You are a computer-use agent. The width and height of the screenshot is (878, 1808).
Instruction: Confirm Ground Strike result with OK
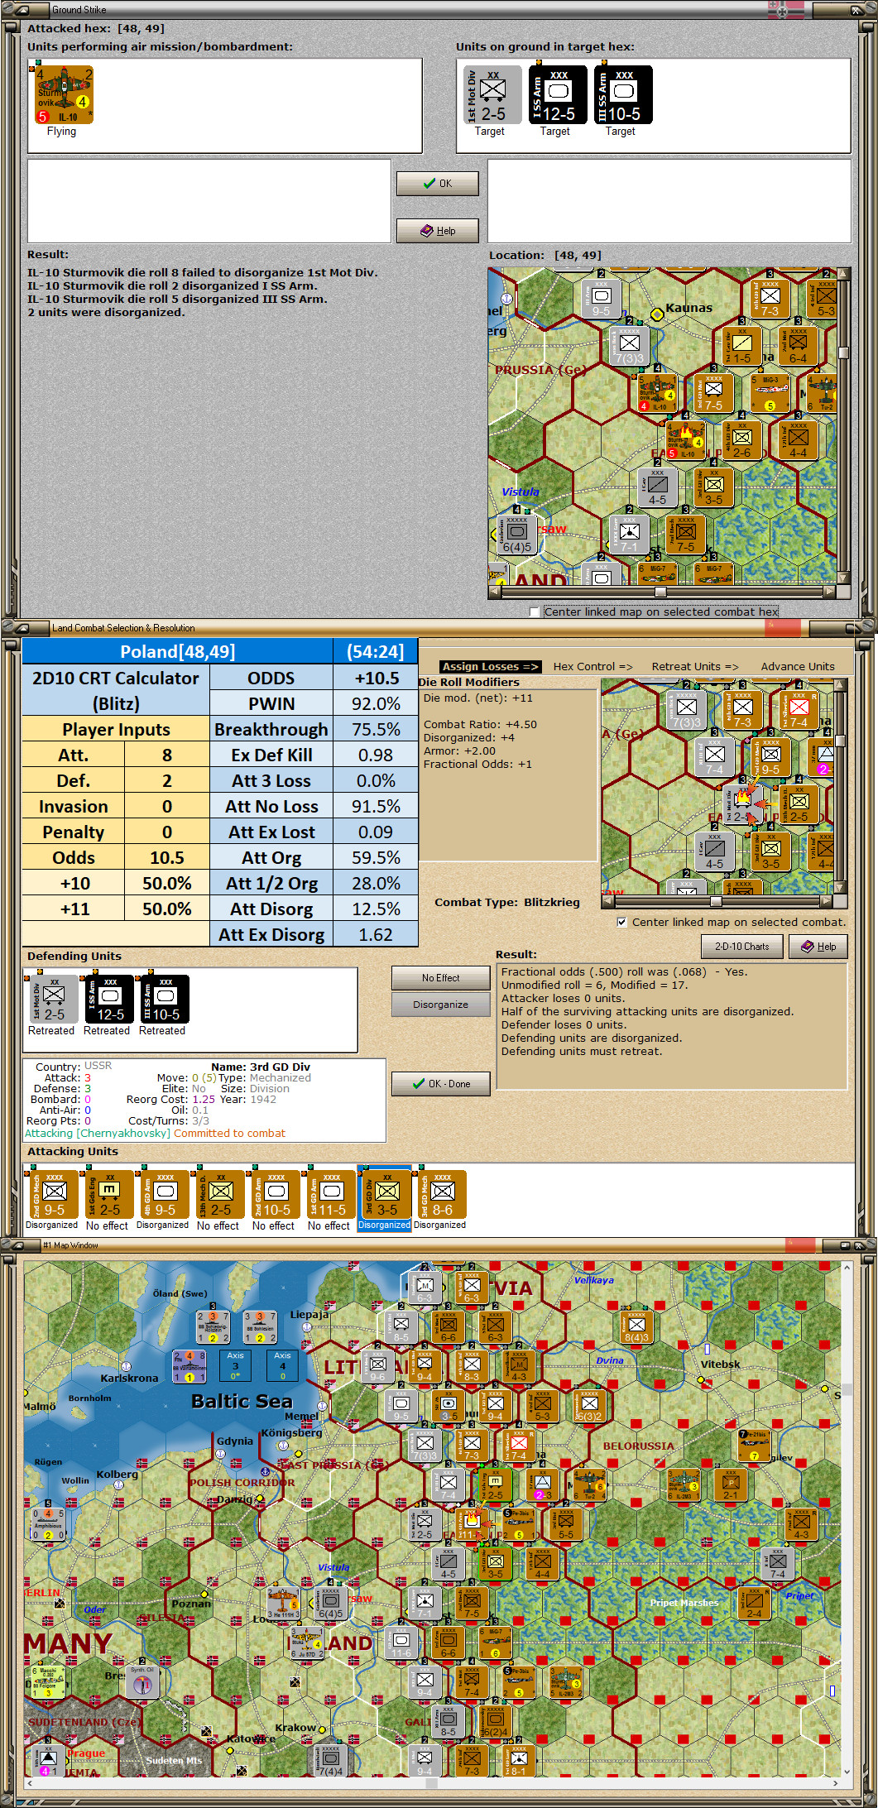[x=438, y=184]
